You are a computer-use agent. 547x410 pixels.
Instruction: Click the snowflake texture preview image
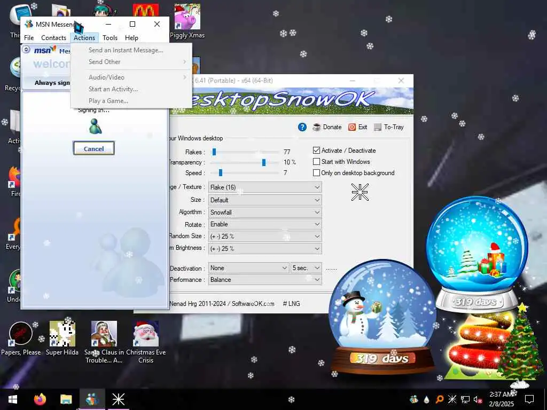click(360, 192)
